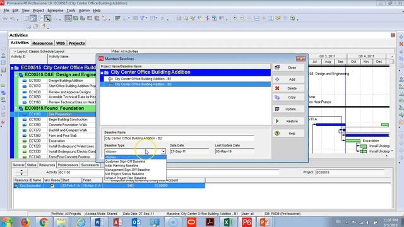
Task: Open the Baseline Type dropdown arrow
Action: tap(163, 151)
